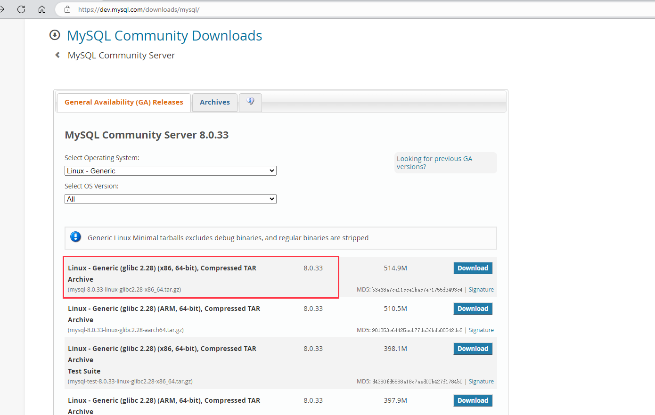
Task: Click the dev.mysql.com address bar URL
Action: click(139, 9)
